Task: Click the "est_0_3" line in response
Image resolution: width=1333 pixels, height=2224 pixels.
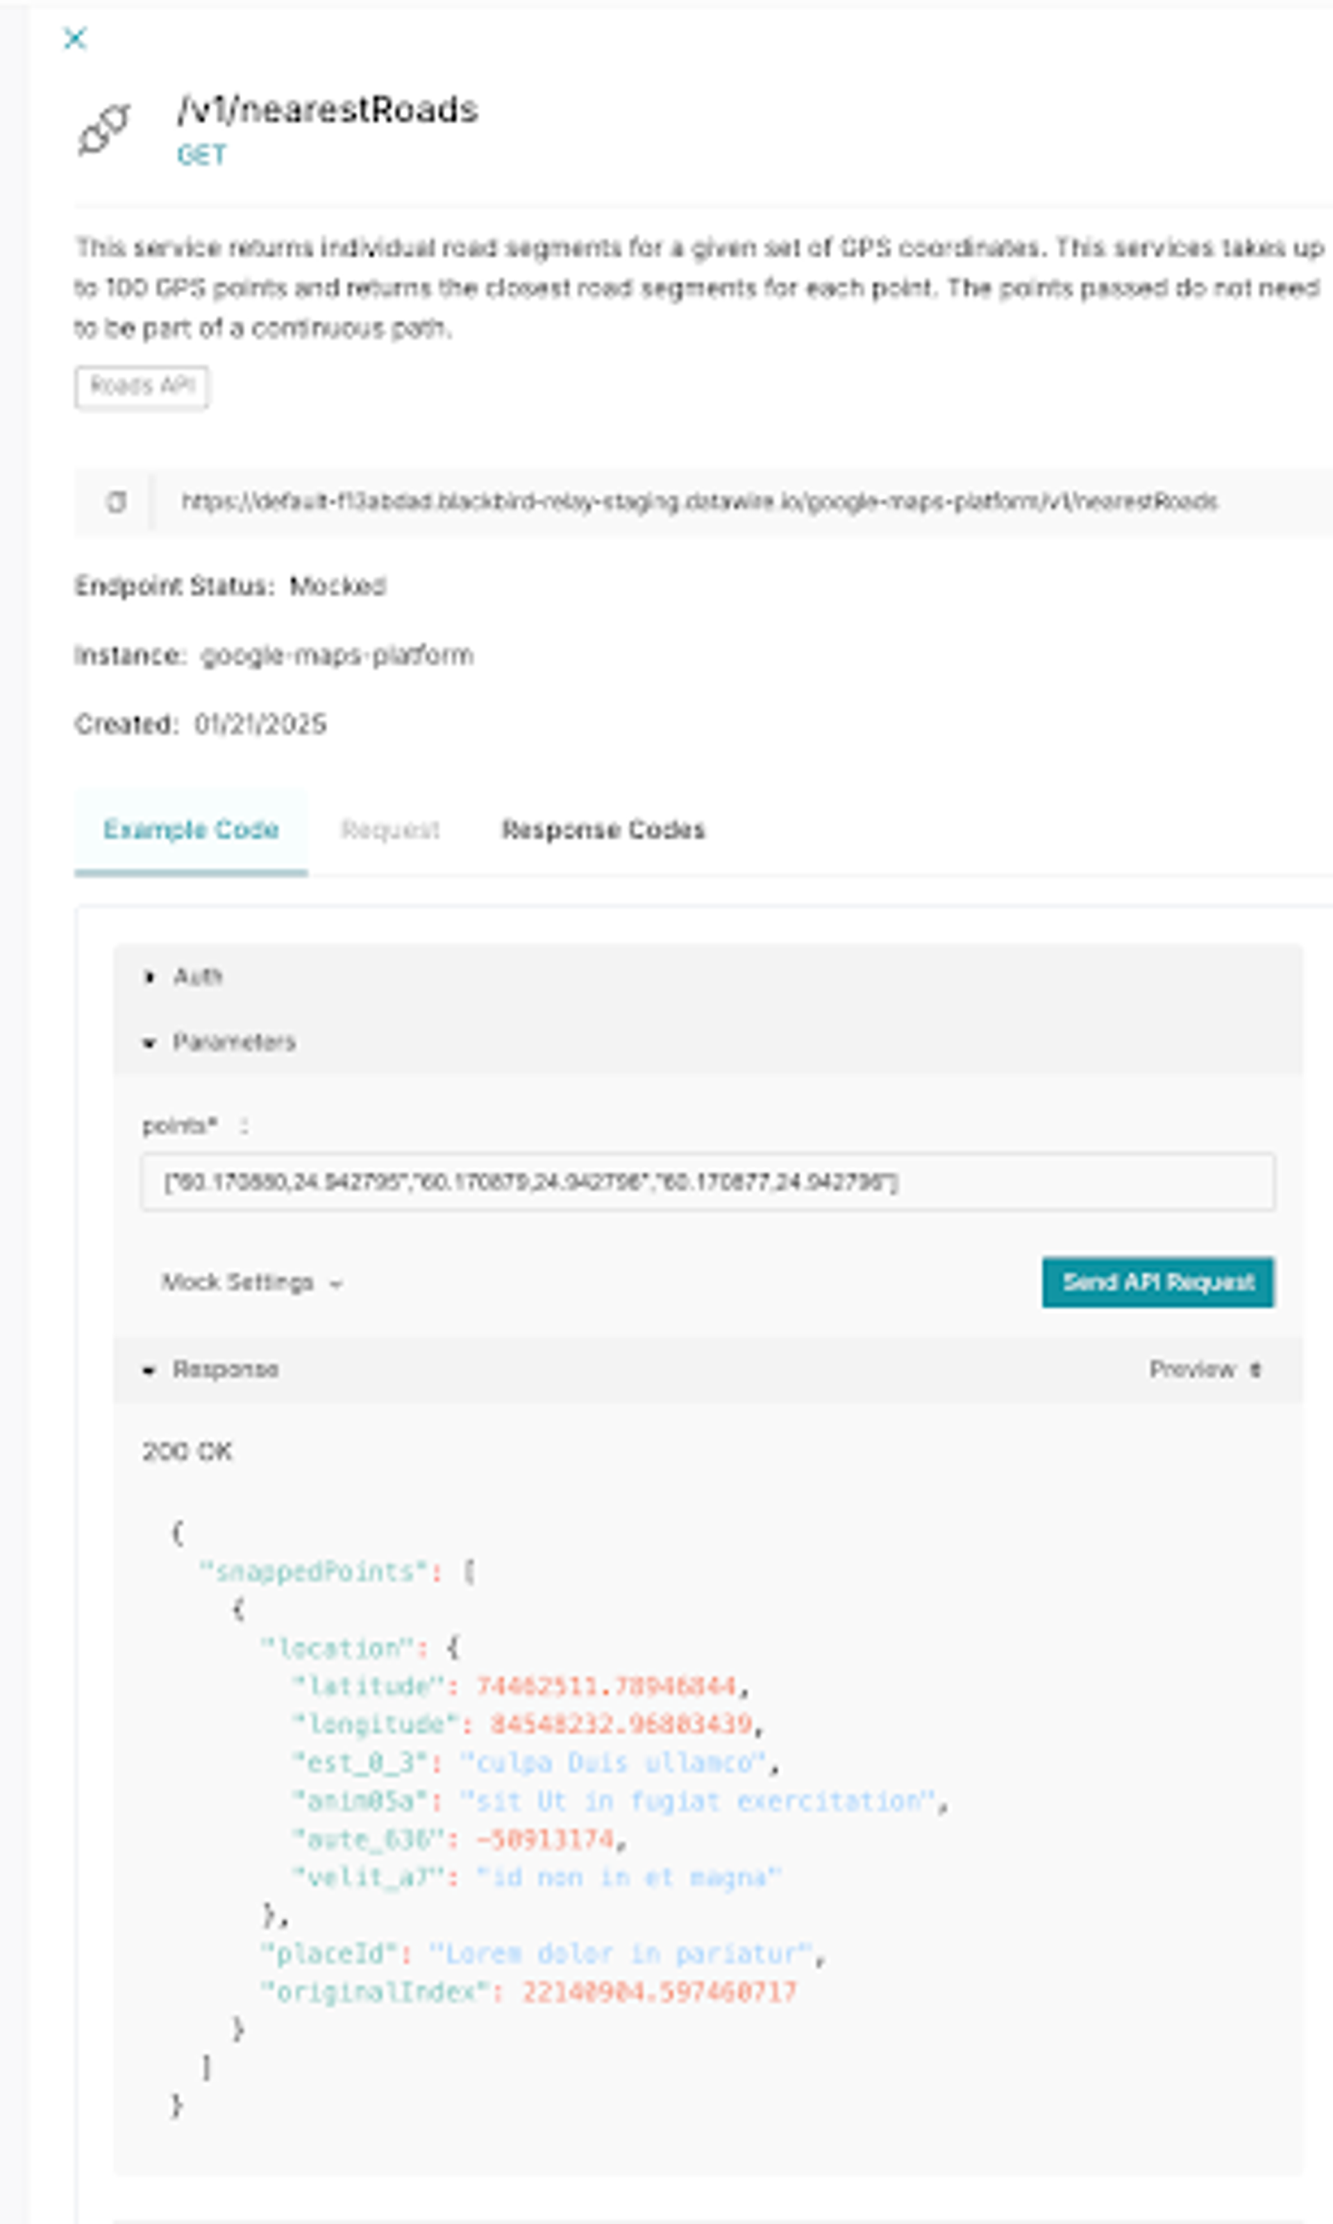Action: (535, 1763)
